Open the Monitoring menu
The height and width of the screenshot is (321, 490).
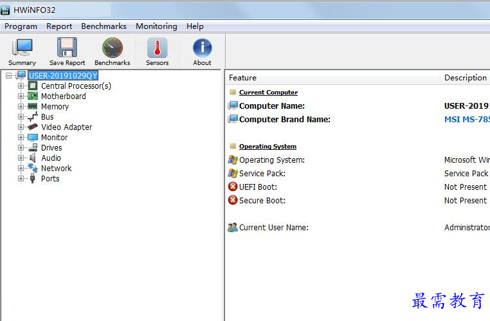(156, 26)
